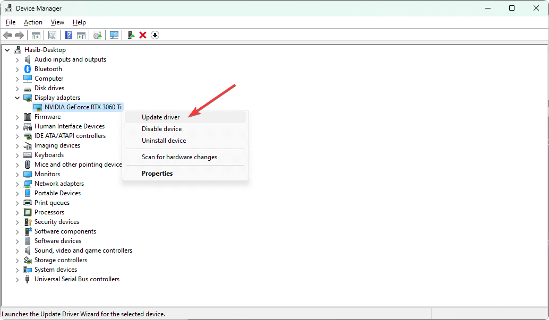Click the Processors category icon
Screen dimensions: 549x320
tap(28, 212)
